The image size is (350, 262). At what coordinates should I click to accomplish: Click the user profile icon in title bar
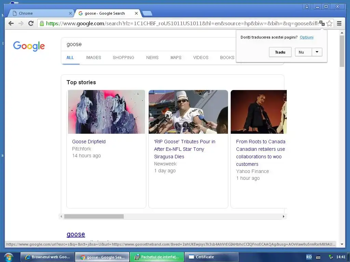click(307, 6)
